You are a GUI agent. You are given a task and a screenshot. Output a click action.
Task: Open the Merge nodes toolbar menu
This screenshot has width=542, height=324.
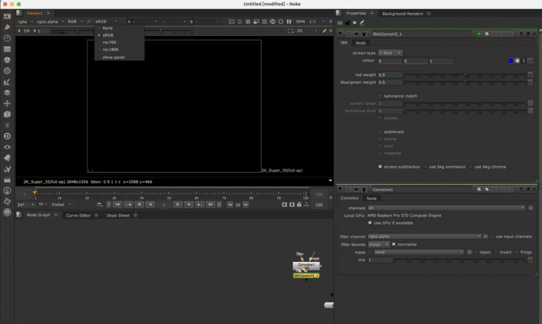(7, 93)
